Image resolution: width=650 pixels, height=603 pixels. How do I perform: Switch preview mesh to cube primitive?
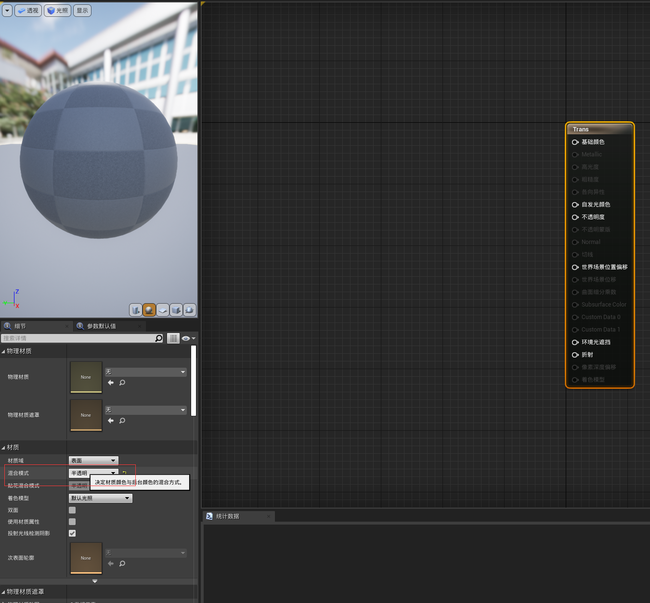pos(176,310)
